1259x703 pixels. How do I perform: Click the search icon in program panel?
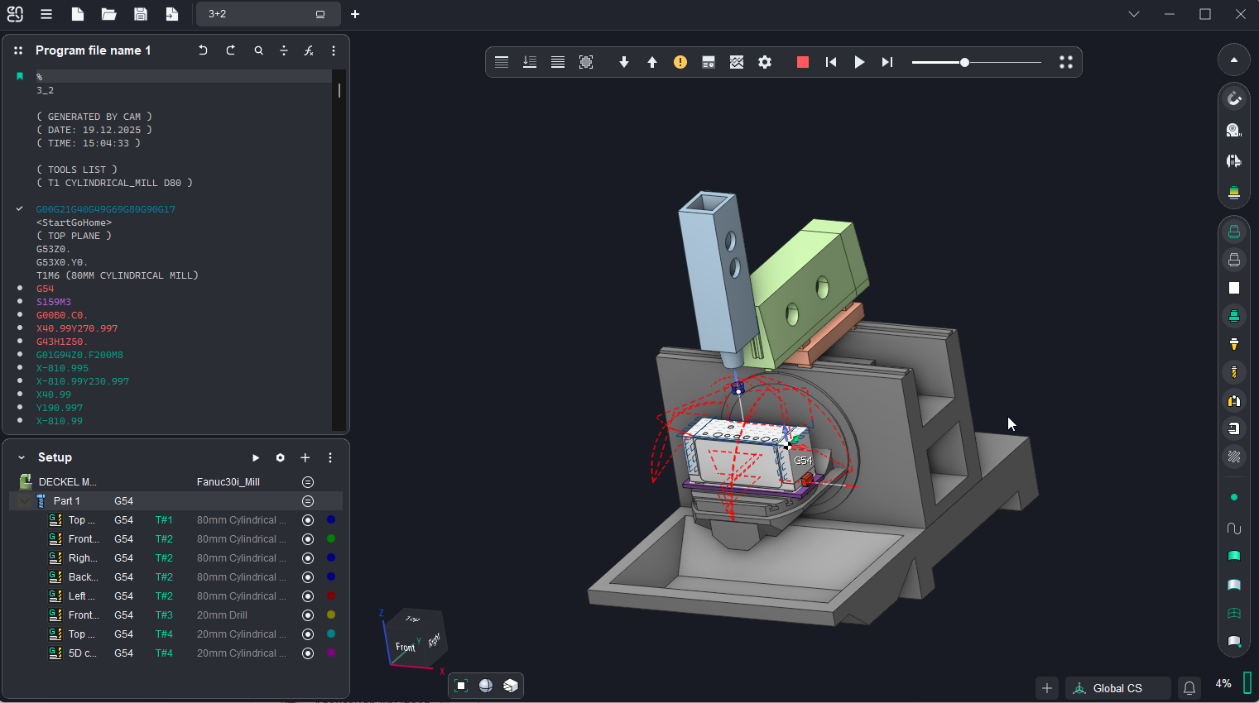pos(259,50)
